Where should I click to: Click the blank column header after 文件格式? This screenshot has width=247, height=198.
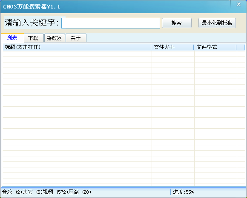(x=241, y=47)
